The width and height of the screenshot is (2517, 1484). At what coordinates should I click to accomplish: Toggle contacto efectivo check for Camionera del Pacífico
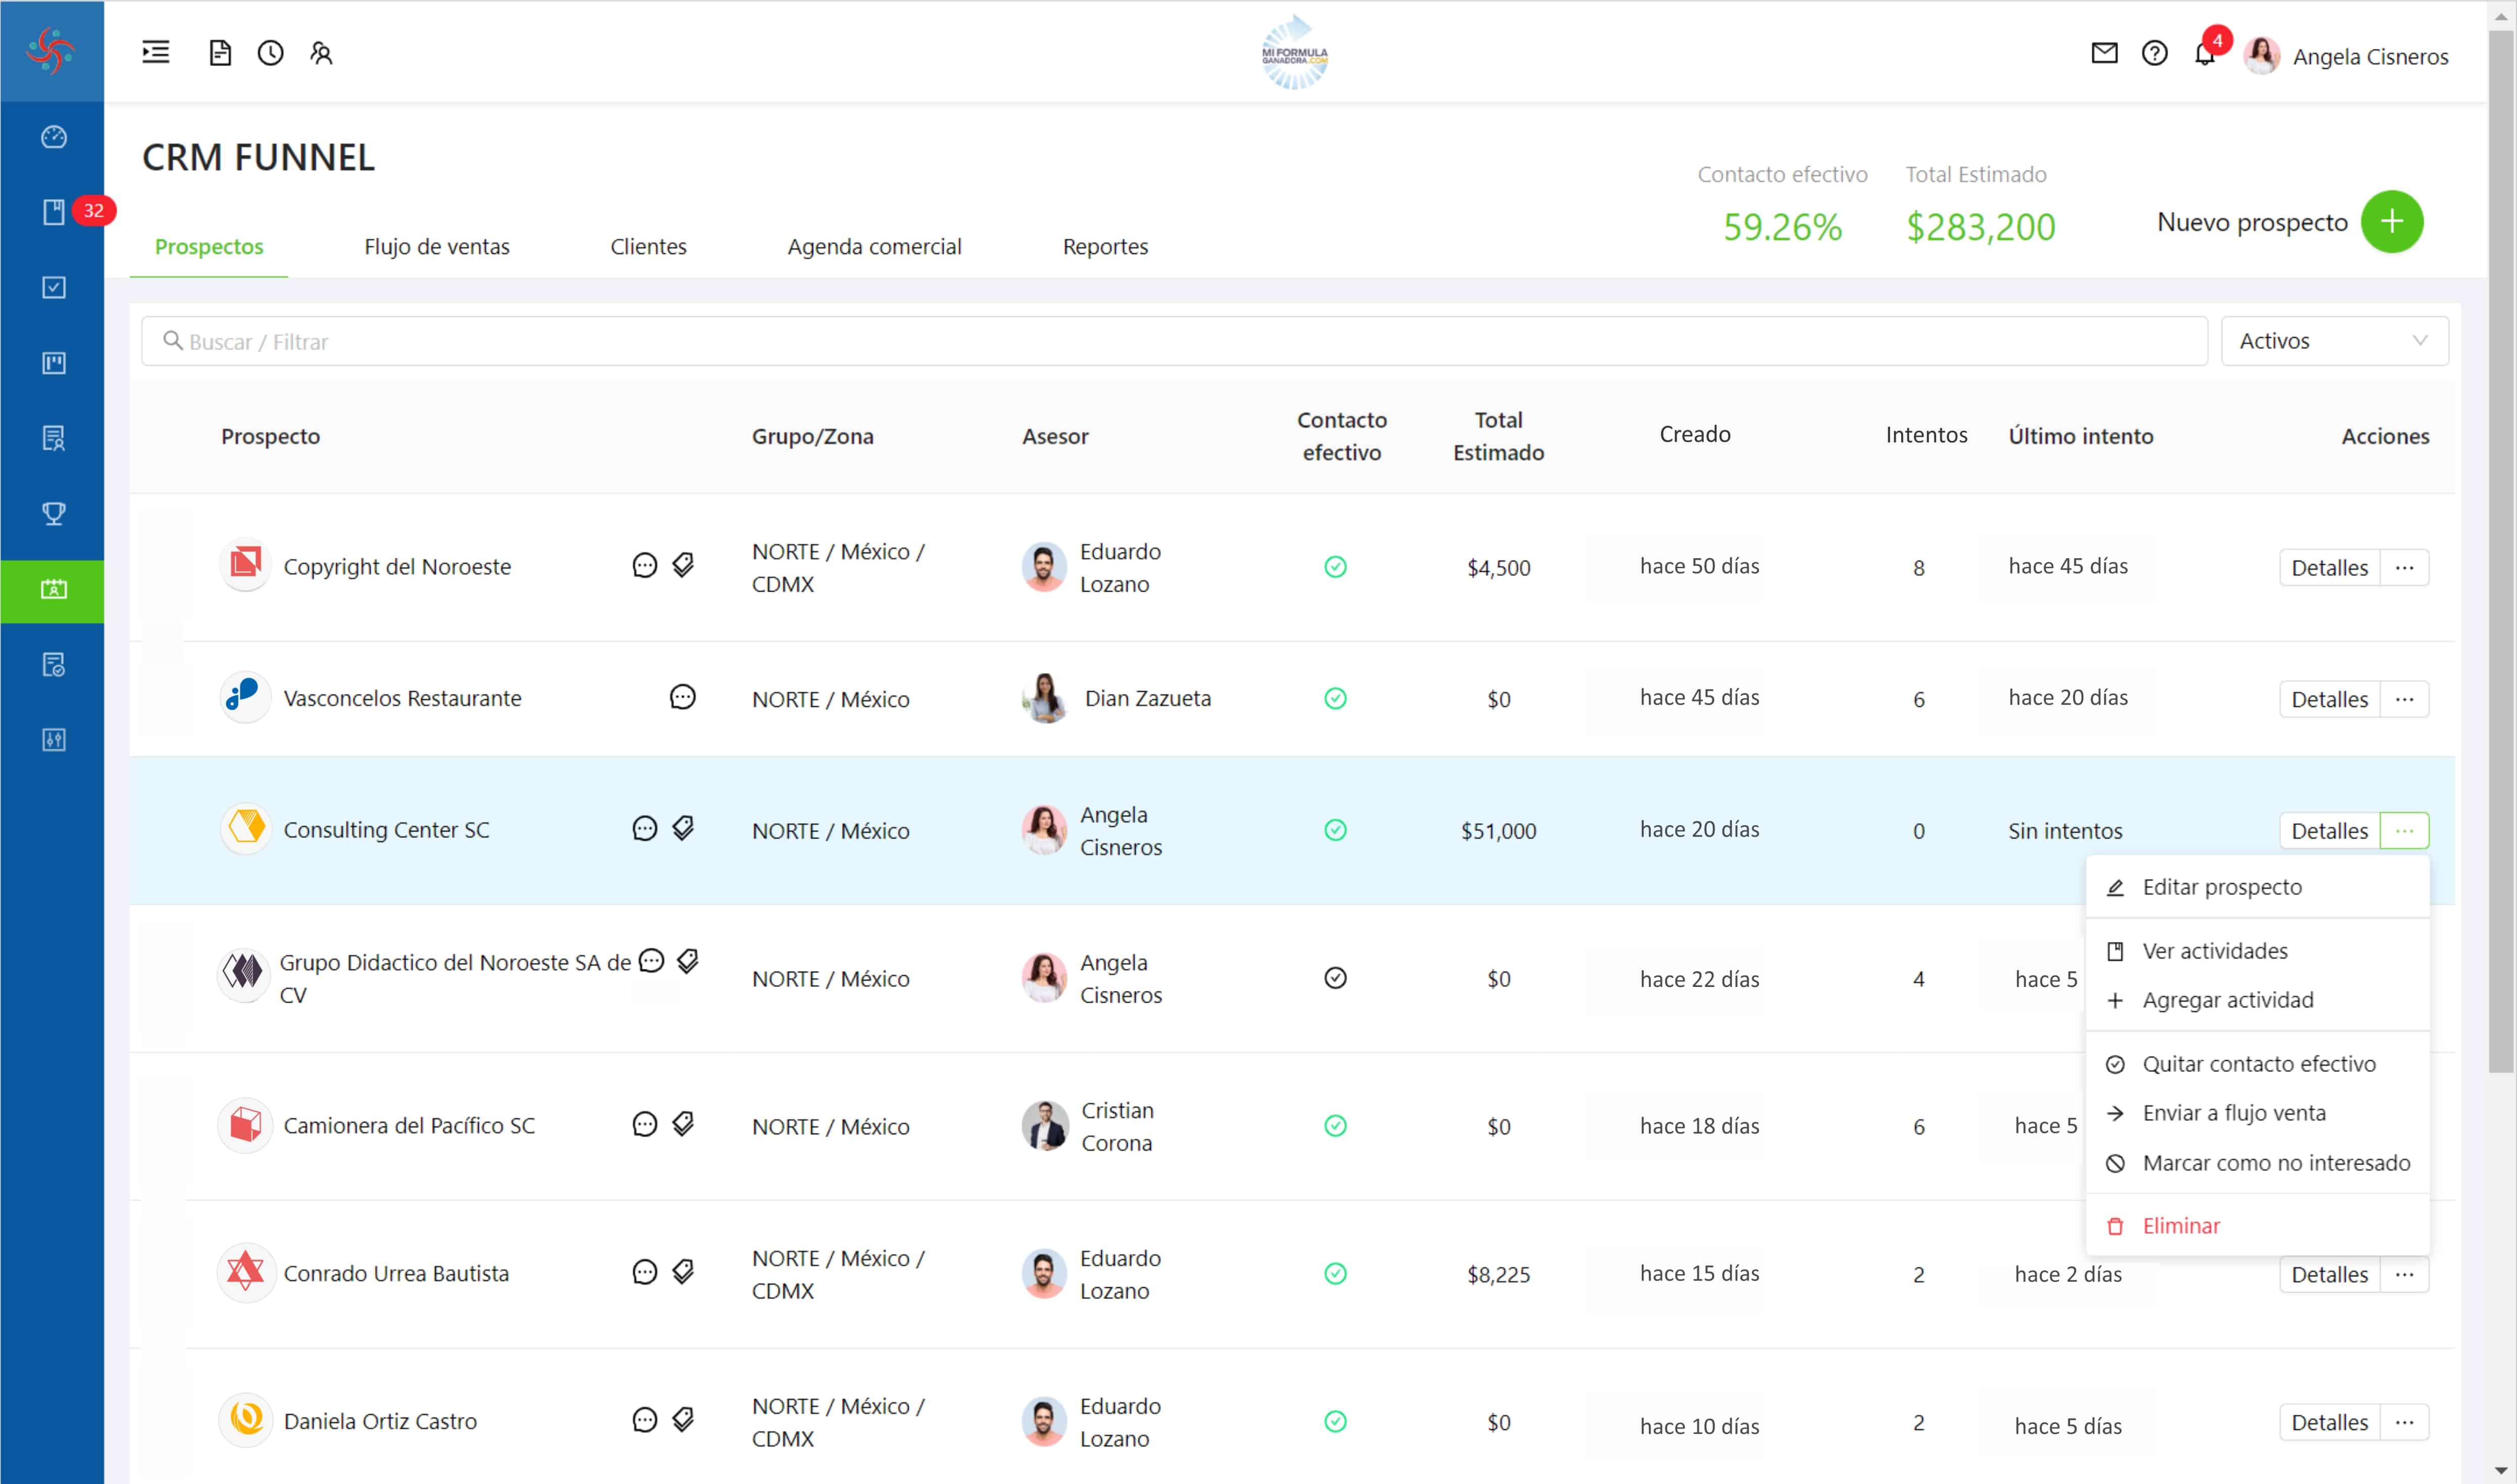(1335, 1126)
